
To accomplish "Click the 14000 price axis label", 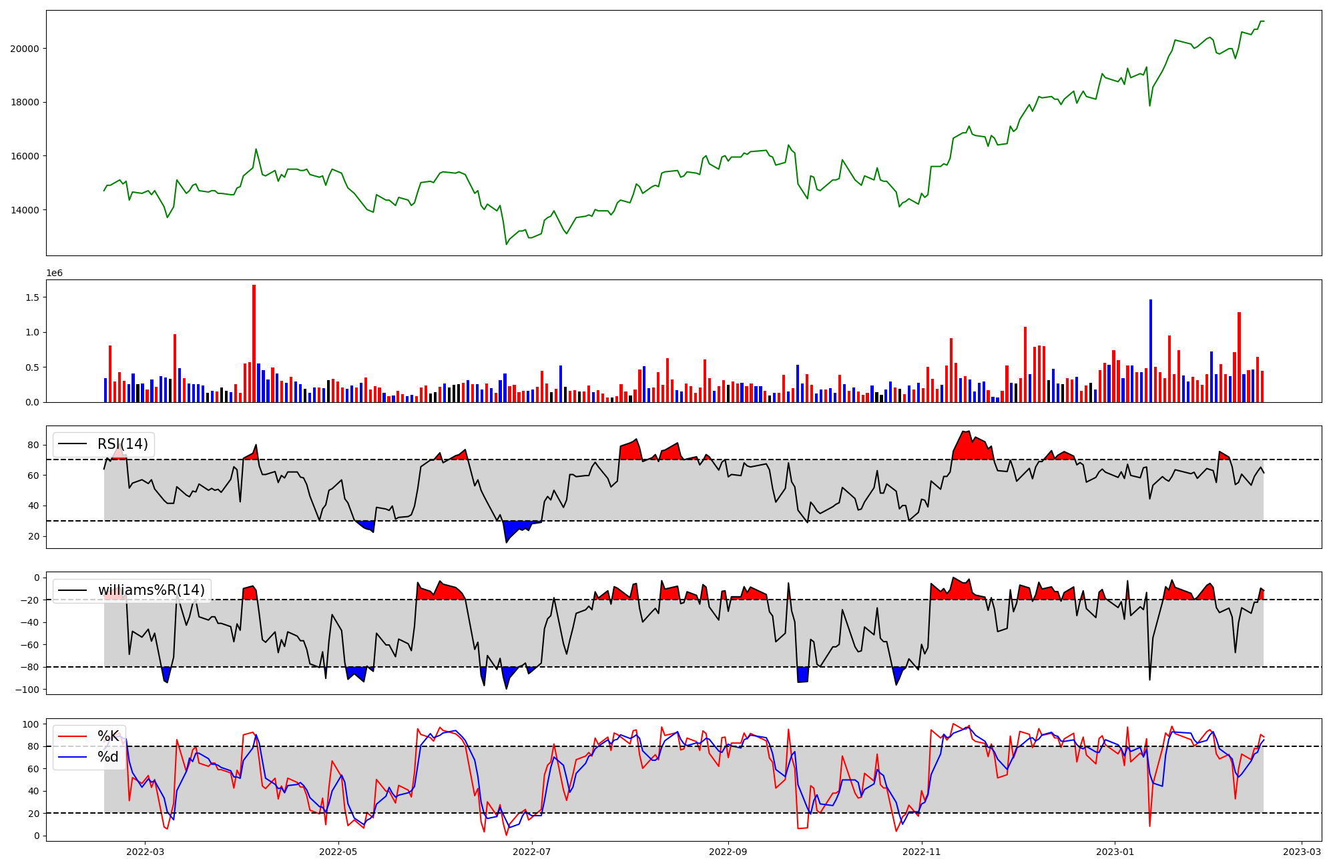I will [24, 210].
